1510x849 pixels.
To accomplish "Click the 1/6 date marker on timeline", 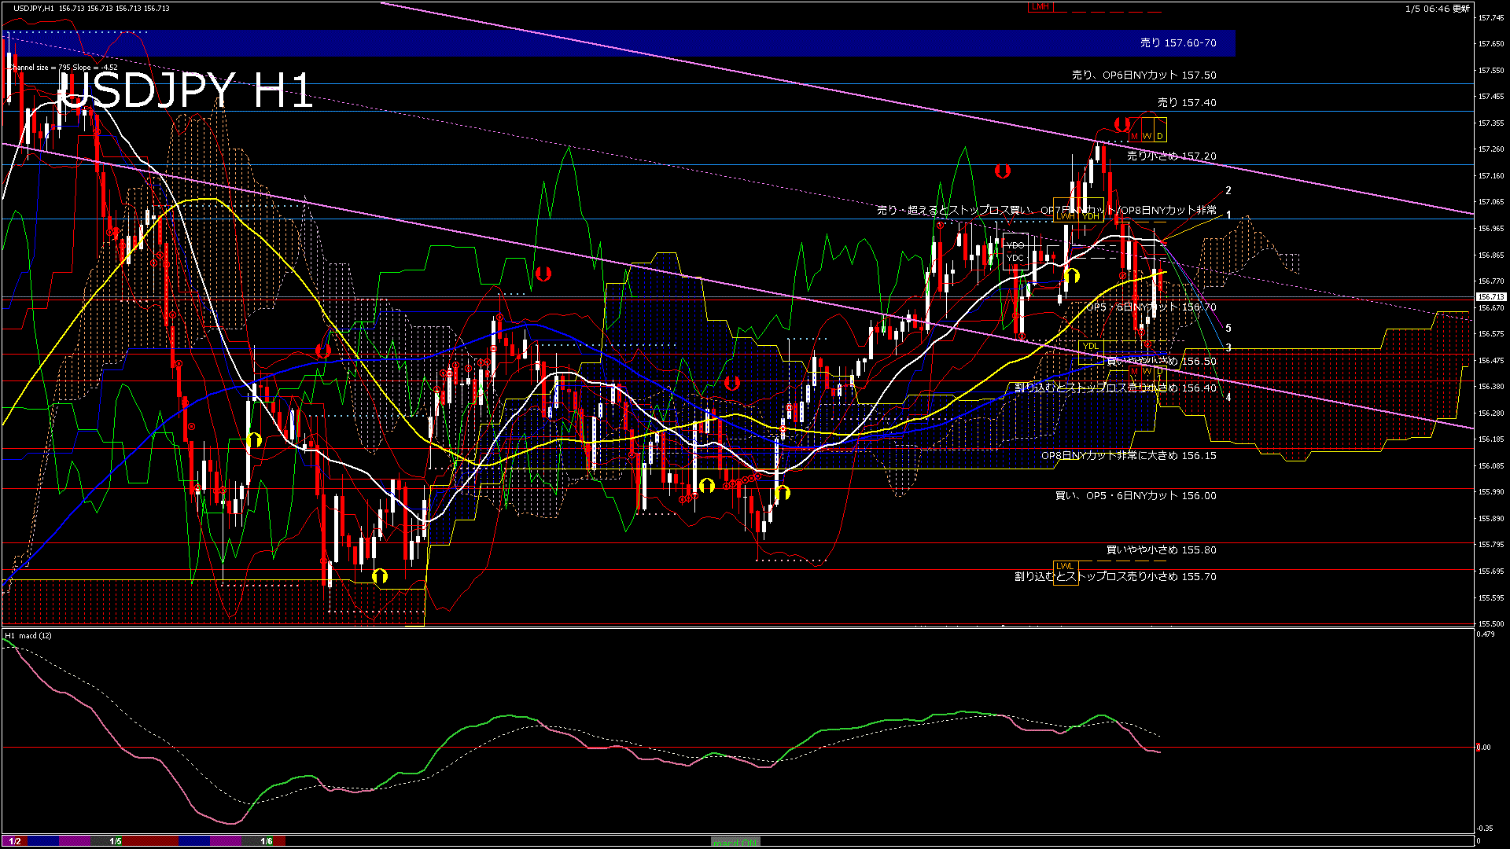I will pos(267,841).
